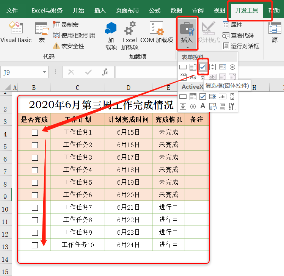Select the form control Button icon

click(x=183, y=67)
